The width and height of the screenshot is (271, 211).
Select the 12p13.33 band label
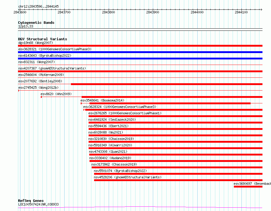coord(26,26)
